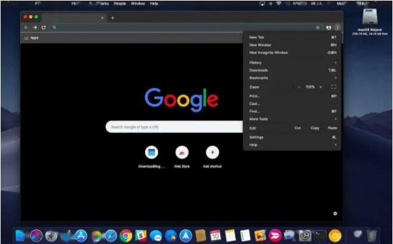Screen dimensions: 393x244
Task: Decrease zoom with the minus button
Action: pos(299,87)
